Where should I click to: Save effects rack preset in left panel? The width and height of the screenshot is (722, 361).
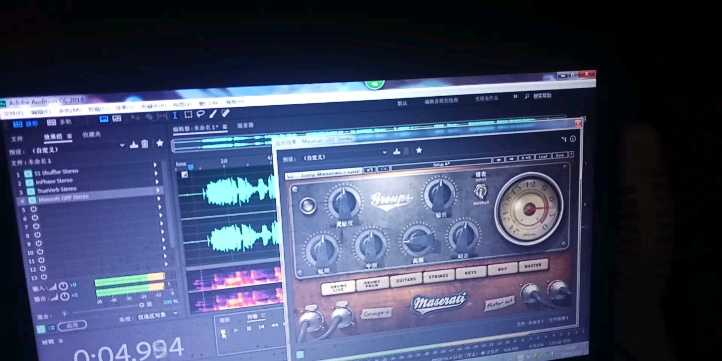pyautogui.click(x=134, y=144)
